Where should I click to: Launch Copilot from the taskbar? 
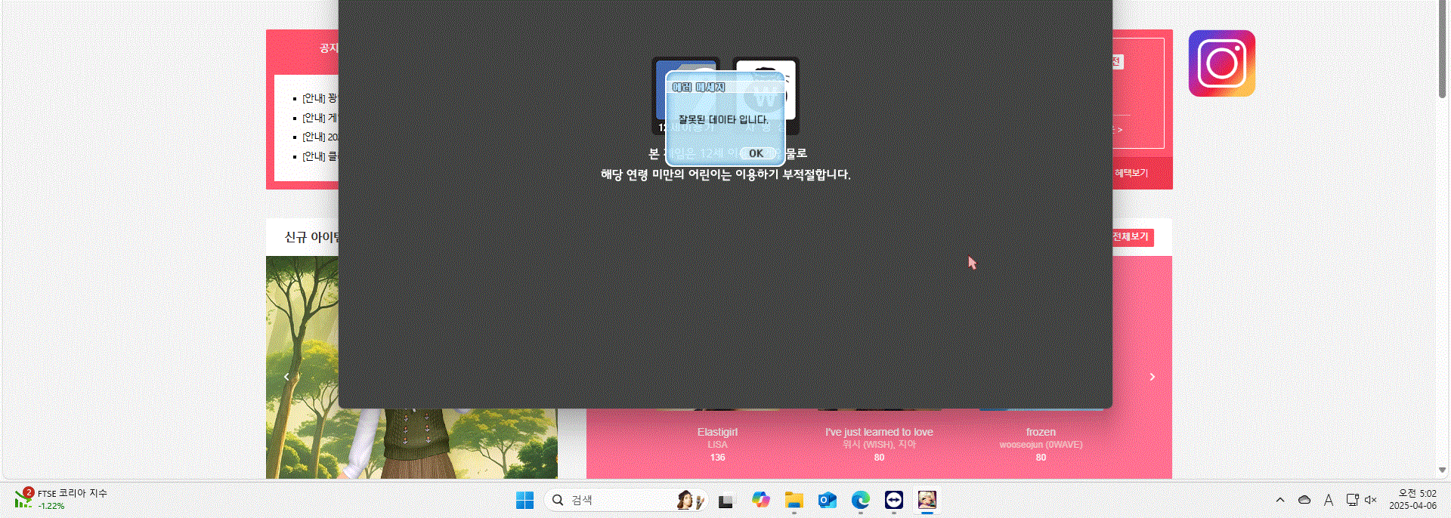point(760,500)
